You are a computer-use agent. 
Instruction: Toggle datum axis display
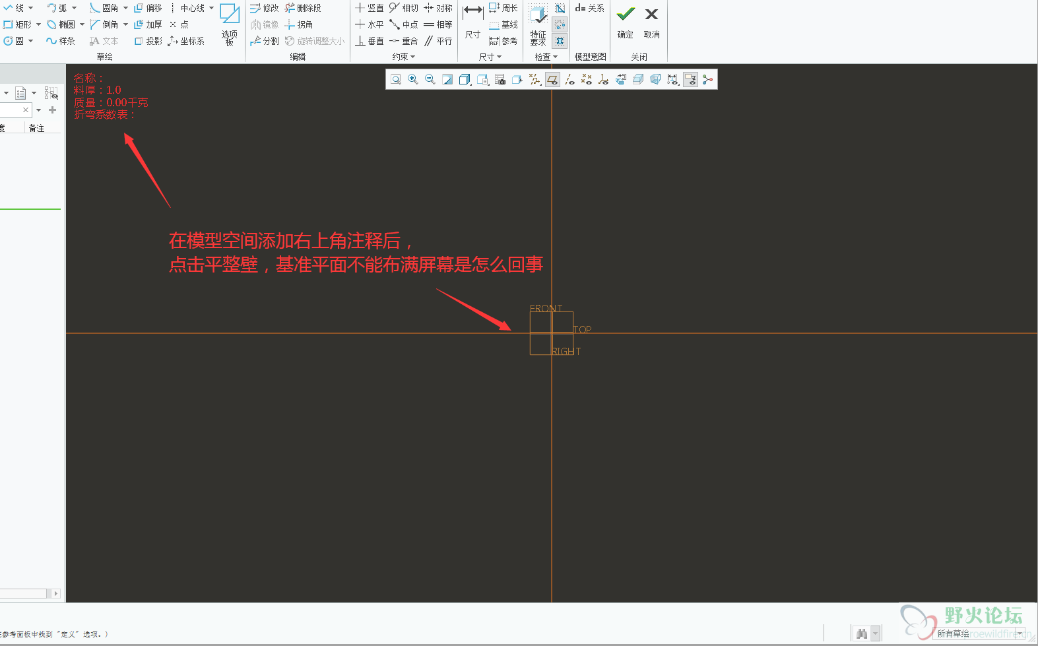click(x=569, y=80)
